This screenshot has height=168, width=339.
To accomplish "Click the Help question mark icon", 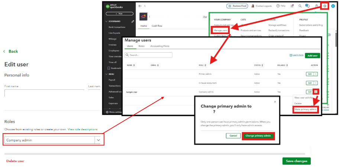I will coord(278,6).
